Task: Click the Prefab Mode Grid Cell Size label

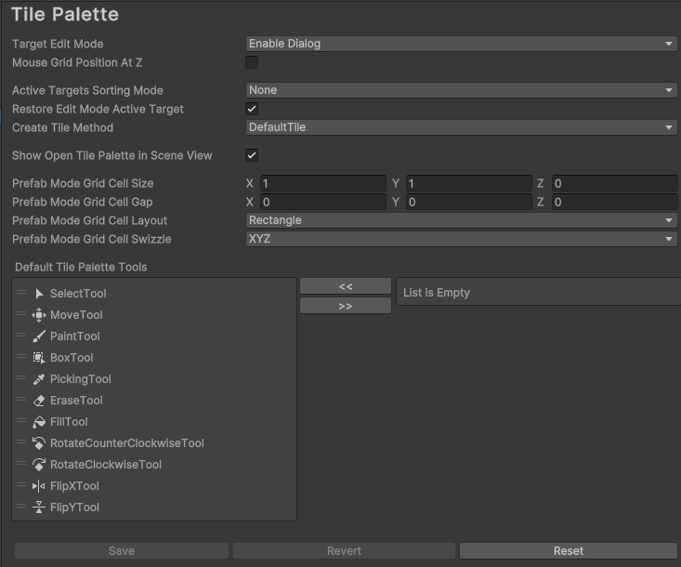Action: [x=83, y=183]
